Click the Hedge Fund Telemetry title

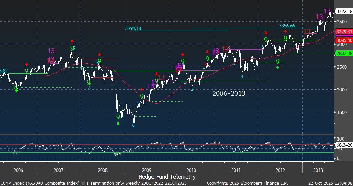point(167,176)
